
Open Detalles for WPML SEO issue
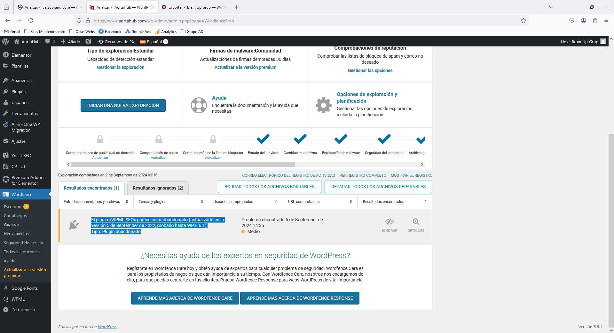click(x=416, y=225)
